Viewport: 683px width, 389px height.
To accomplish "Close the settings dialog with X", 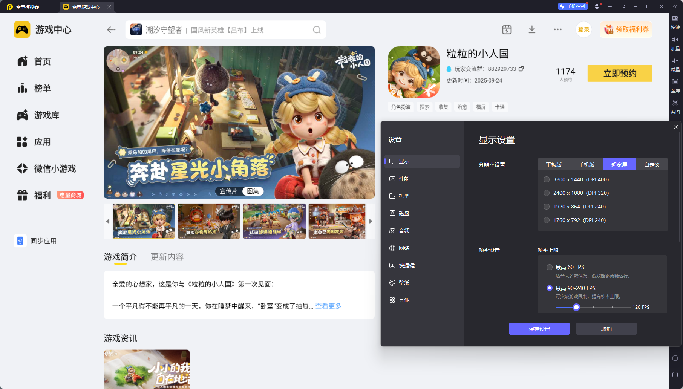I will click(675, 127).
